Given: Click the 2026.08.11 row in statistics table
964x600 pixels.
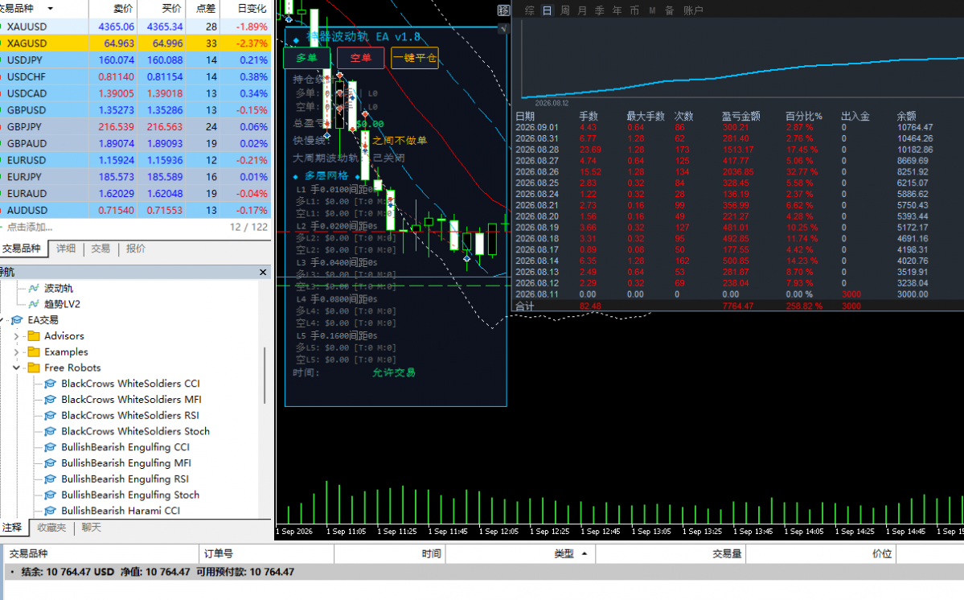Looking at the screenshot, I should point(738,294).
